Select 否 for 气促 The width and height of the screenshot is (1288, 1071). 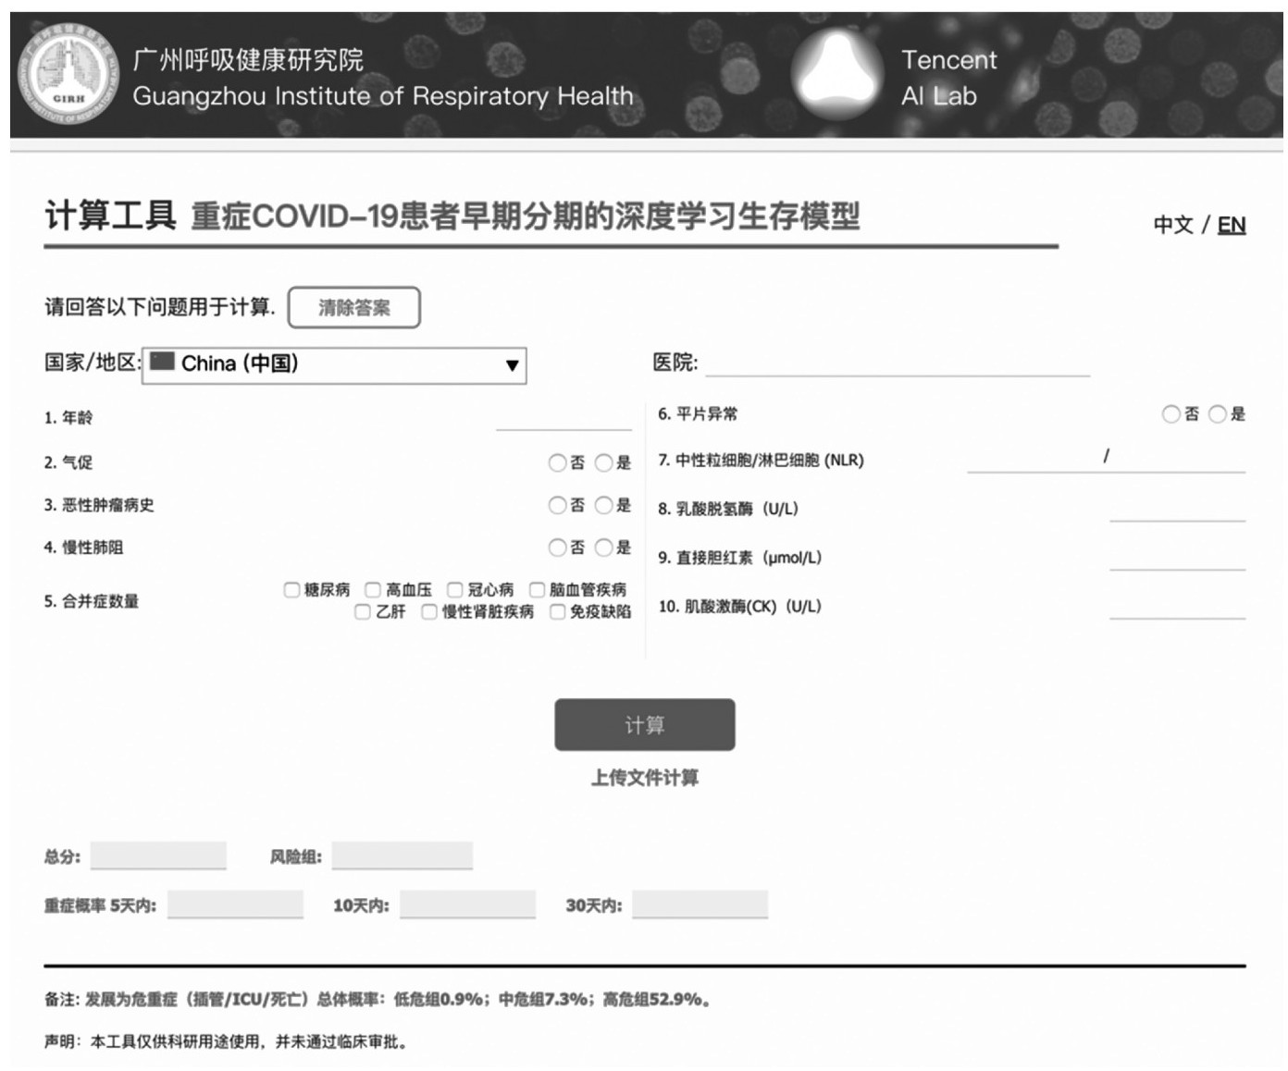pyautogui.click(x=557, y=462)
